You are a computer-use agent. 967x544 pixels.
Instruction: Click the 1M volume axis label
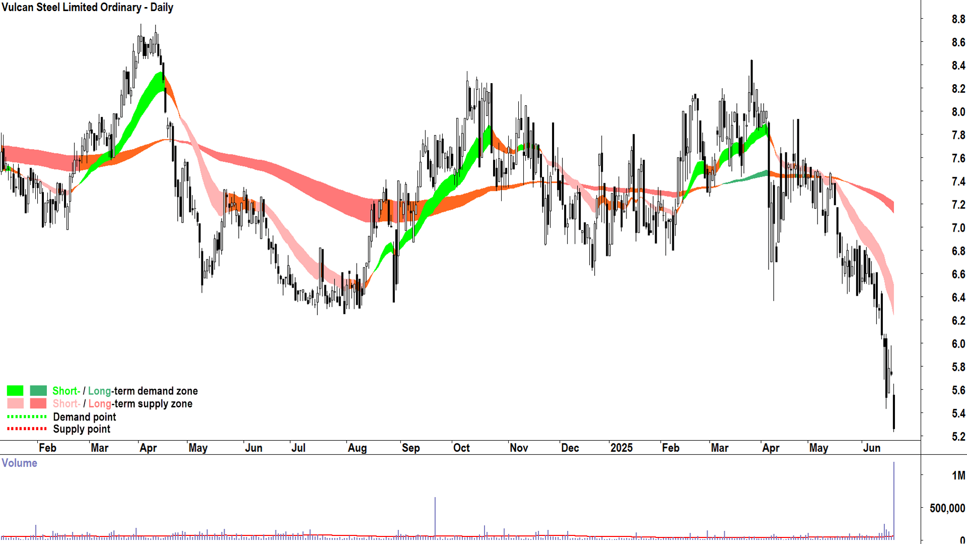[958, 475]
